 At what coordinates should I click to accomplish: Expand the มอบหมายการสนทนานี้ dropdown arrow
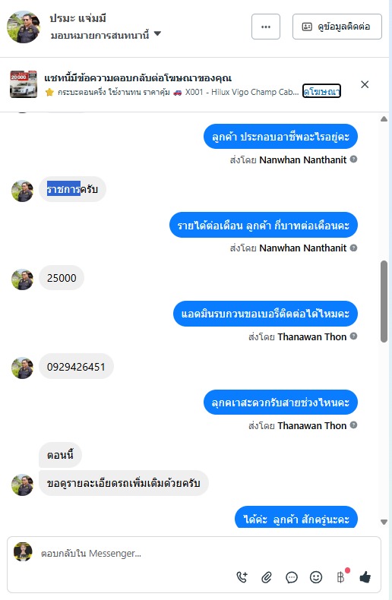(157, 33)
